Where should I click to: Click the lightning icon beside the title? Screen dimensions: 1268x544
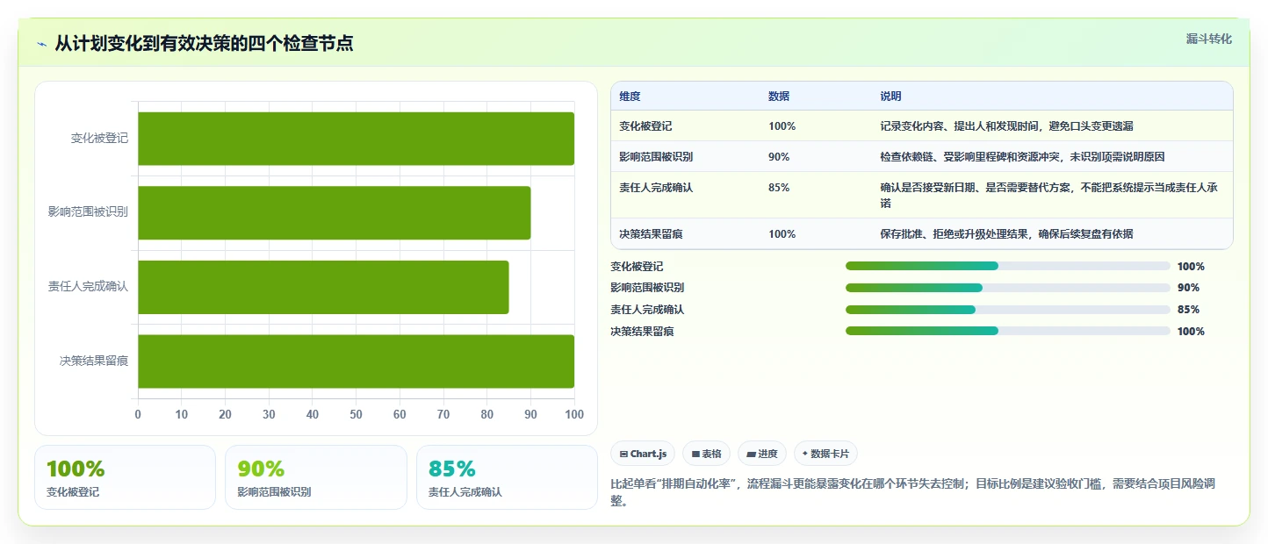(42, 44)
